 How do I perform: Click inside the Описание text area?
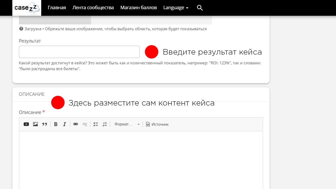click(x=141, y=160)
